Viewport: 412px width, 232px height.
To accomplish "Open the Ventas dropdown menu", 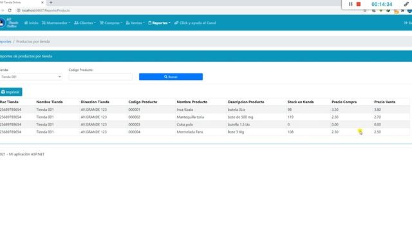I will (135, 23).
